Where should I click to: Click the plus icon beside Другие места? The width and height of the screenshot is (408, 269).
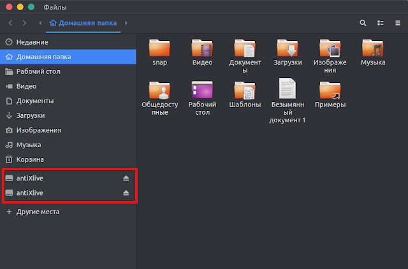[9, 212]
